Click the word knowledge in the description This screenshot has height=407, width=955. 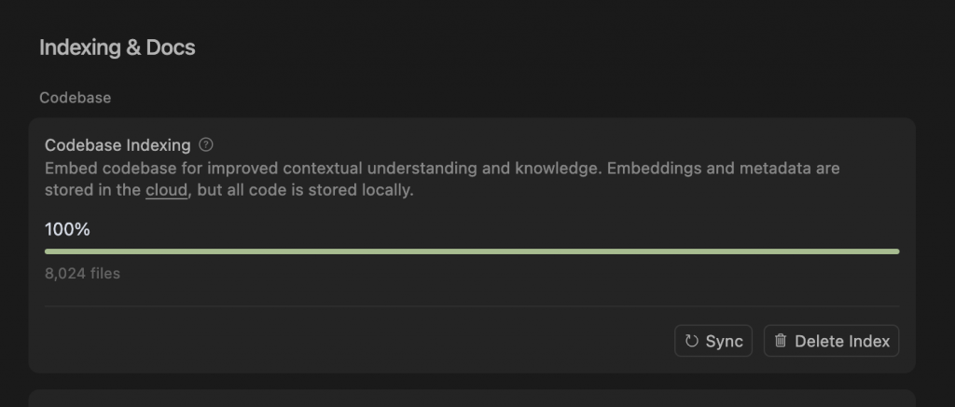(x=559, y=168)
